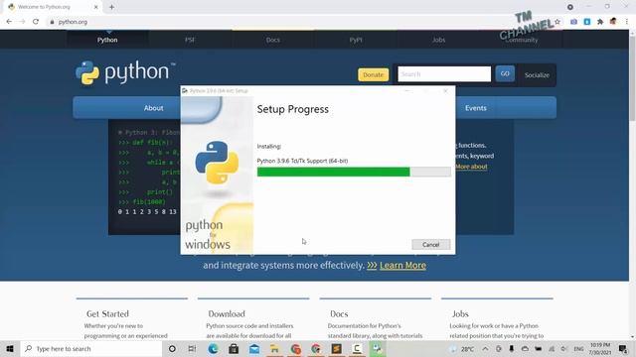636x357 pixels.
Task: Click the round icon in Chrome title bar
Action: [570, 7]
